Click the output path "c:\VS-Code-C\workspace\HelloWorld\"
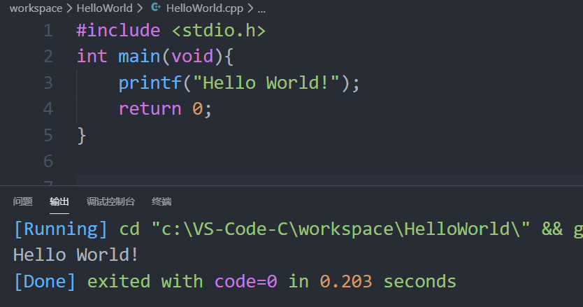 tap(340, 229)
